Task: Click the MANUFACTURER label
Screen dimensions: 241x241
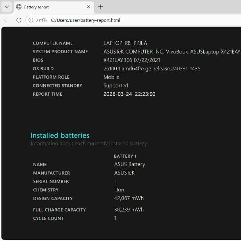Action: point(52,173)
